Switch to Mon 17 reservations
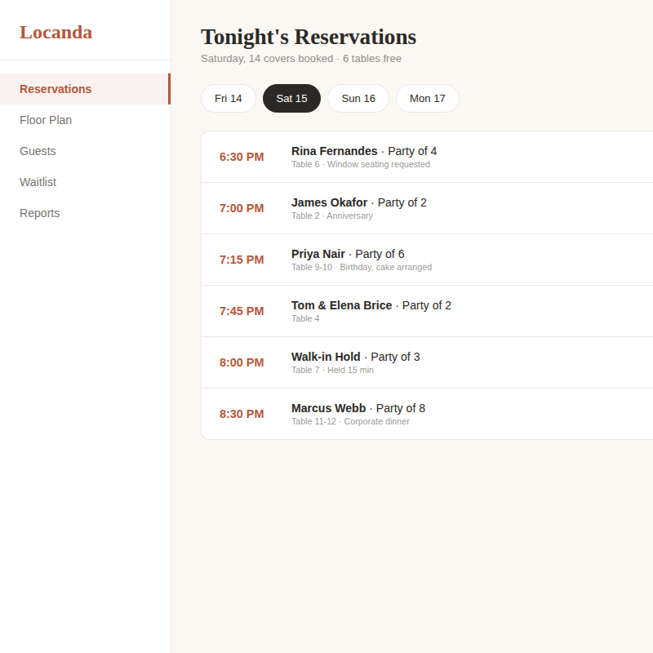 tap(427, 98)
